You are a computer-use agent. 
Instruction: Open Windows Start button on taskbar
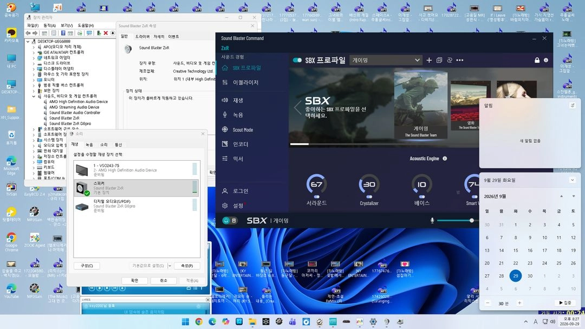(185, 321)
